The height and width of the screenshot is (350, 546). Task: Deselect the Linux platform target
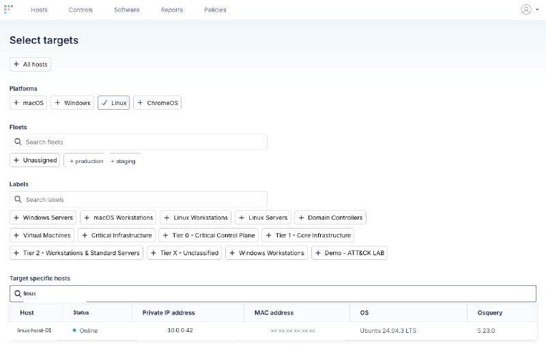coord(113,103)
